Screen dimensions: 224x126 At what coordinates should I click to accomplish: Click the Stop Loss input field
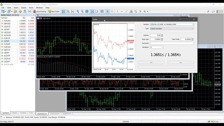(155, 39)
